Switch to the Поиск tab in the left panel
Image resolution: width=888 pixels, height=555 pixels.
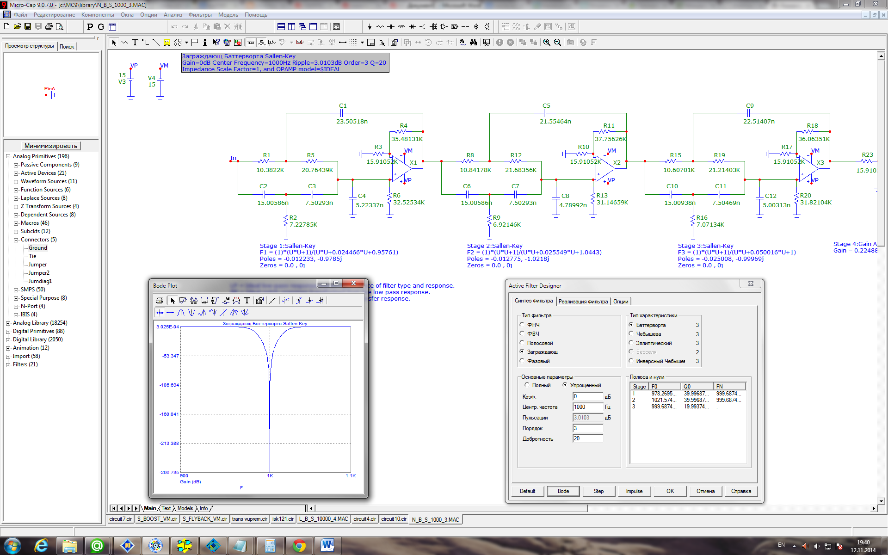tap(67, 47)
